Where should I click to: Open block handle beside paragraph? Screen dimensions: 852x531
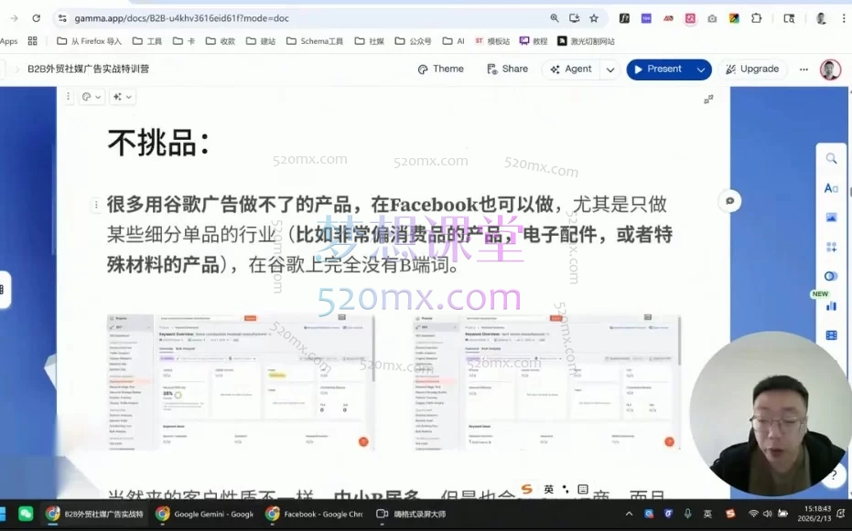pos(96,205)
